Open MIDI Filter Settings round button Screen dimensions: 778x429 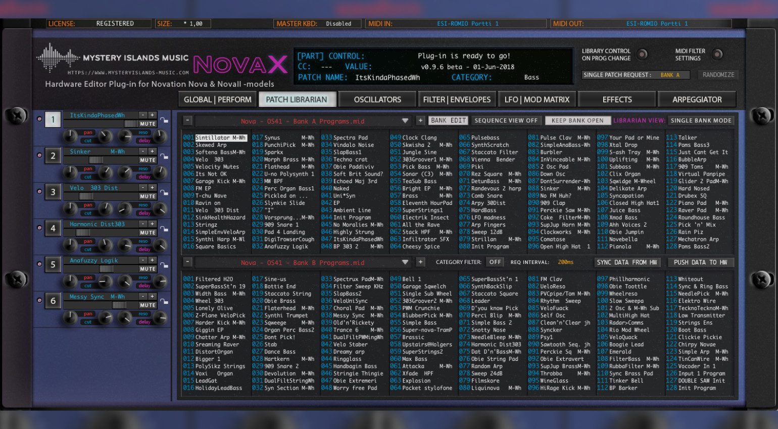(x=717, y=55)
